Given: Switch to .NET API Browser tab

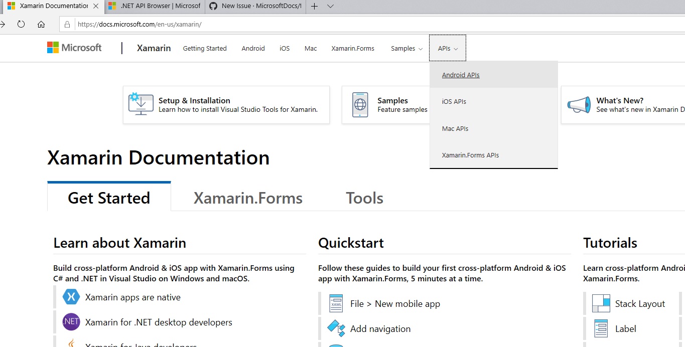Looking at the screenshot, I should tap(155, 6).
